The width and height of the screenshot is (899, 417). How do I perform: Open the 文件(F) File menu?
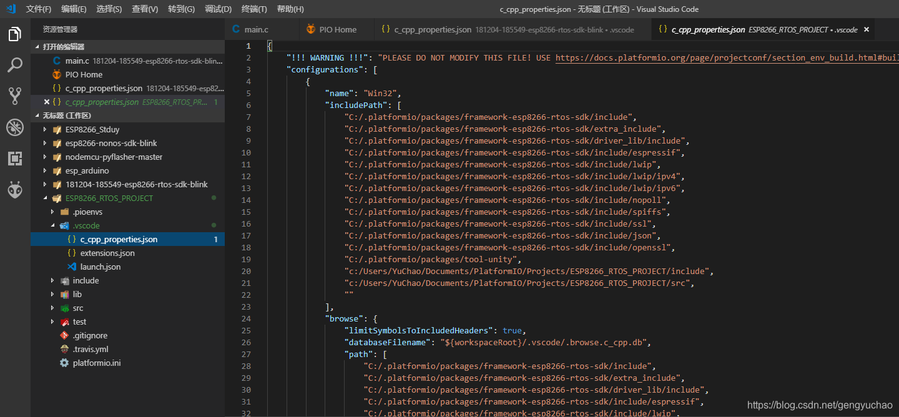point(39,9)
